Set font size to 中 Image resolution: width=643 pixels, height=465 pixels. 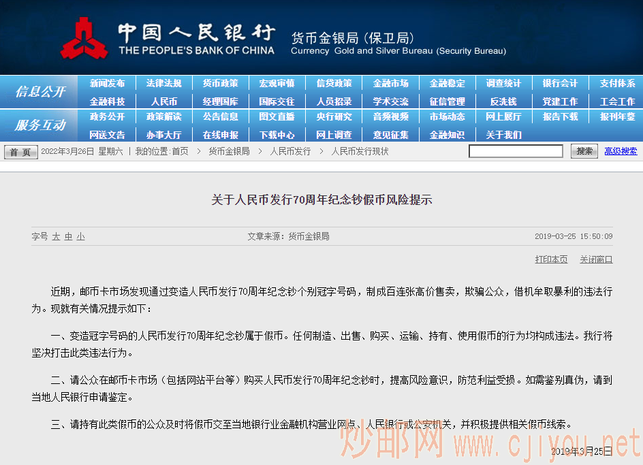[x=69, y=237]
